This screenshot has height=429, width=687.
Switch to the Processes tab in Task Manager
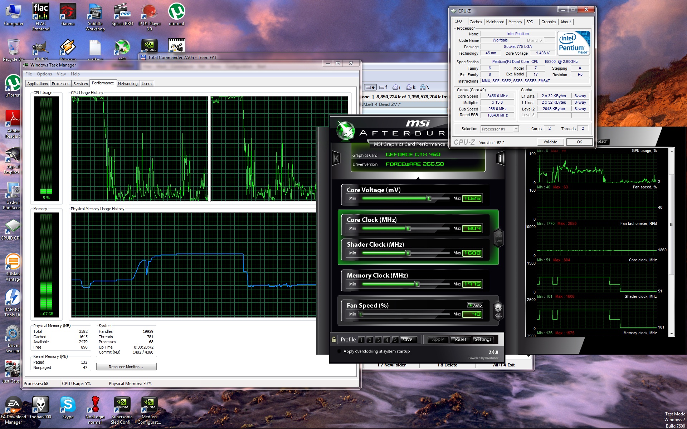pos(60,84)
